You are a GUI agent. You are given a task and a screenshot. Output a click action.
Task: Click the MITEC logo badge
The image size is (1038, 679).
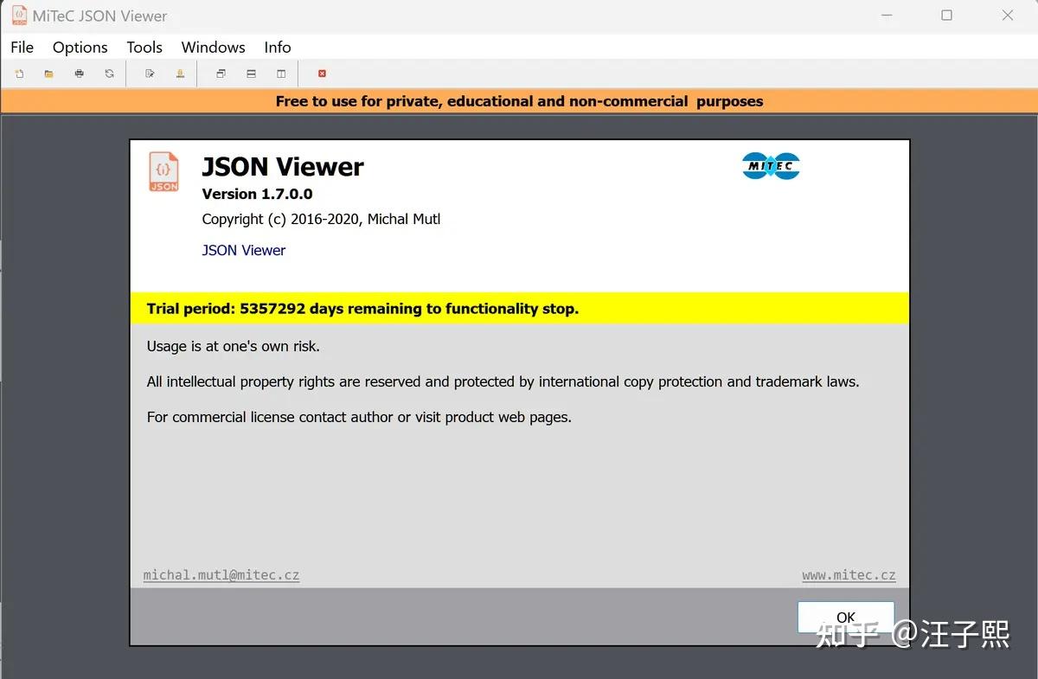coord(770,165)
